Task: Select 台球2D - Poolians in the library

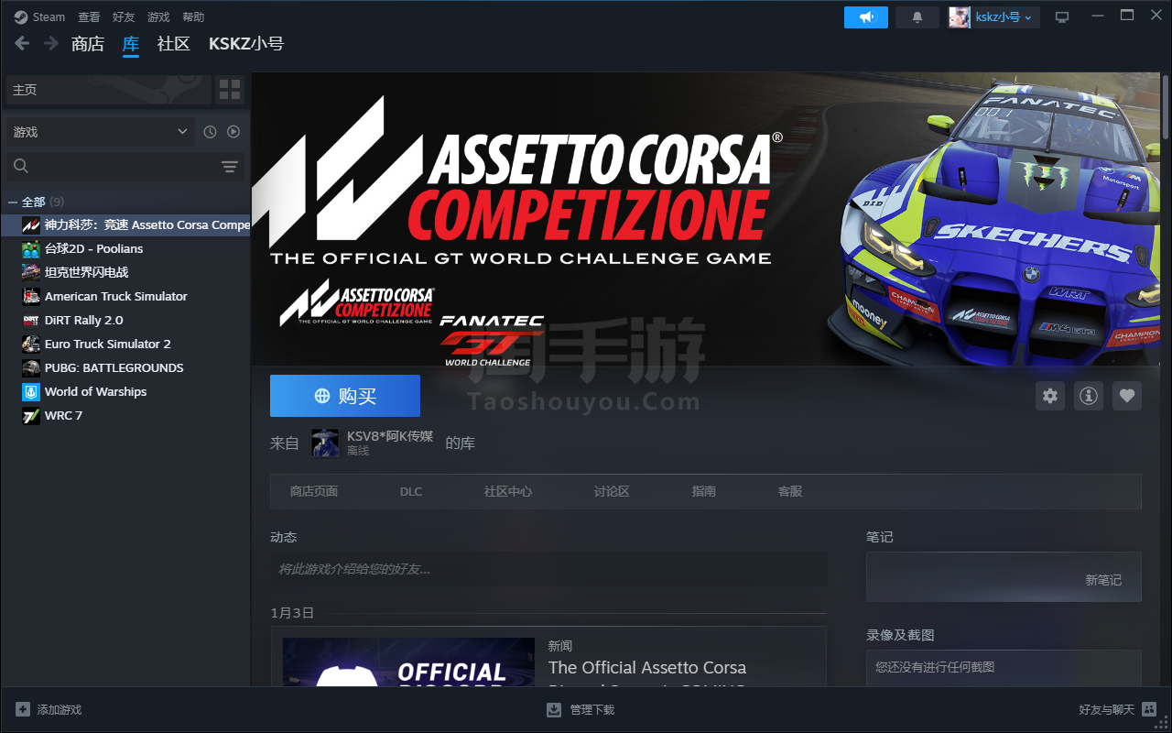Action: tap(125, 248)
